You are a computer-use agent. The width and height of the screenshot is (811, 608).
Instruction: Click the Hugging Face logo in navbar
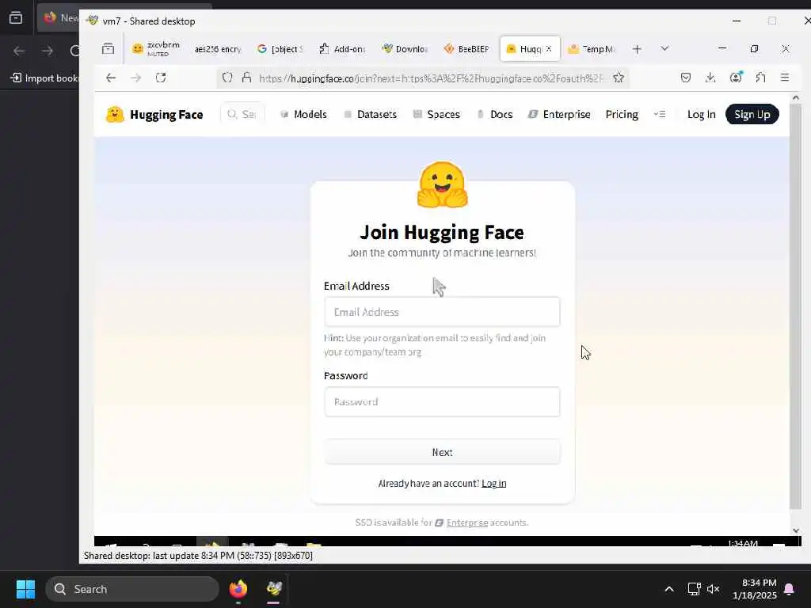coord(154,115)
